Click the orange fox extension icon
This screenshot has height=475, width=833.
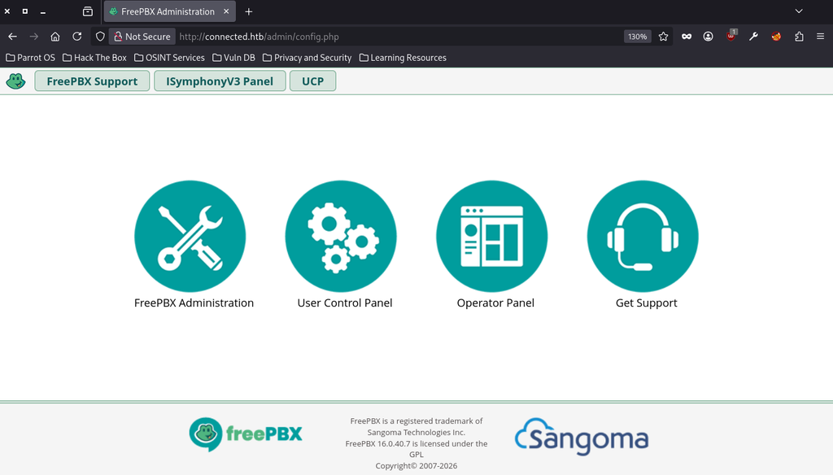point(776,37)
